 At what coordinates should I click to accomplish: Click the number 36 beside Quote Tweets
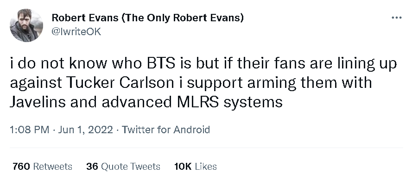tap(92, 167)
